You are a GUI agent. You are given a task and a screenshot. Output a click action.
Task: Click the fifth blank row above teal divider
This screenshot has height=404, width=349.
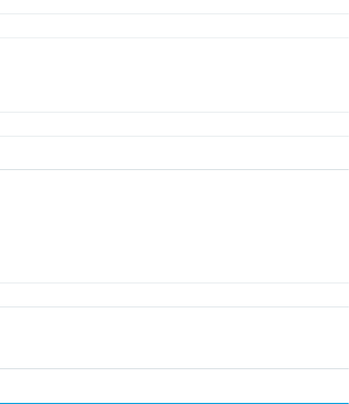click(x=174, y=153)
